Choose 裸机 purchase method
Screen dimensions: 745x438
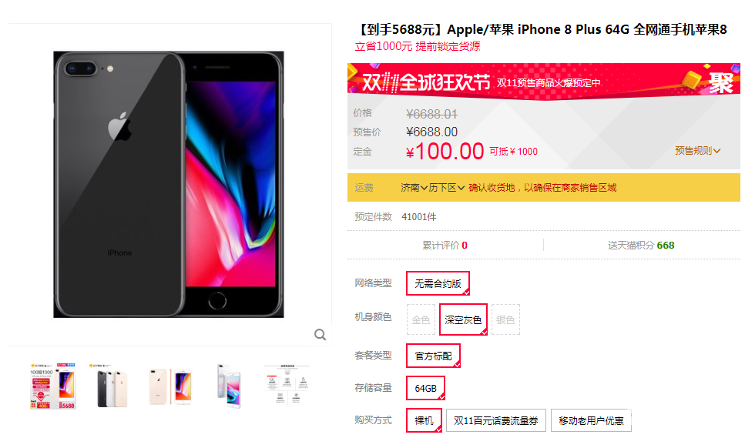[x=425, y=420]
